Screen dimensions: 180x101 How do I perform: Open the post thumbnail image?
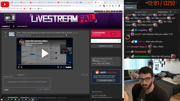pos(12,34)
